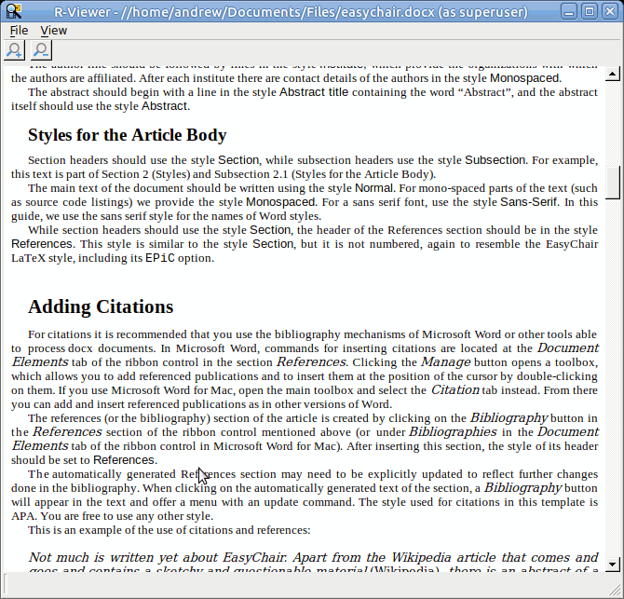The width and height of the screenshot is (624, 599).
Task: Click the vertical scrollbar thumb
Action: coord(613,183)
